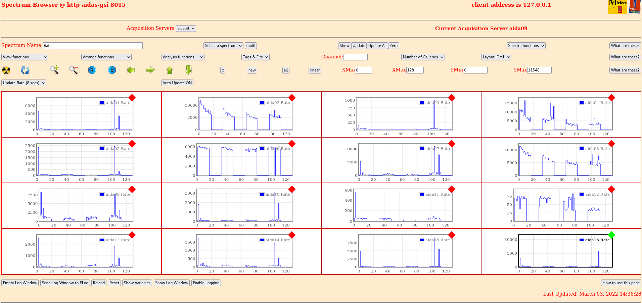Click Show Log Window button
This screenshot has height=303, width=642.
point(172,283)
